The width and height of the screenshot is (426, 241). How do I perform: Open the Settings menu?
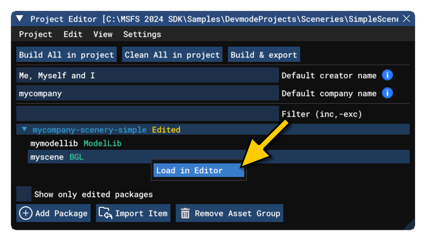tap(142, 34)
